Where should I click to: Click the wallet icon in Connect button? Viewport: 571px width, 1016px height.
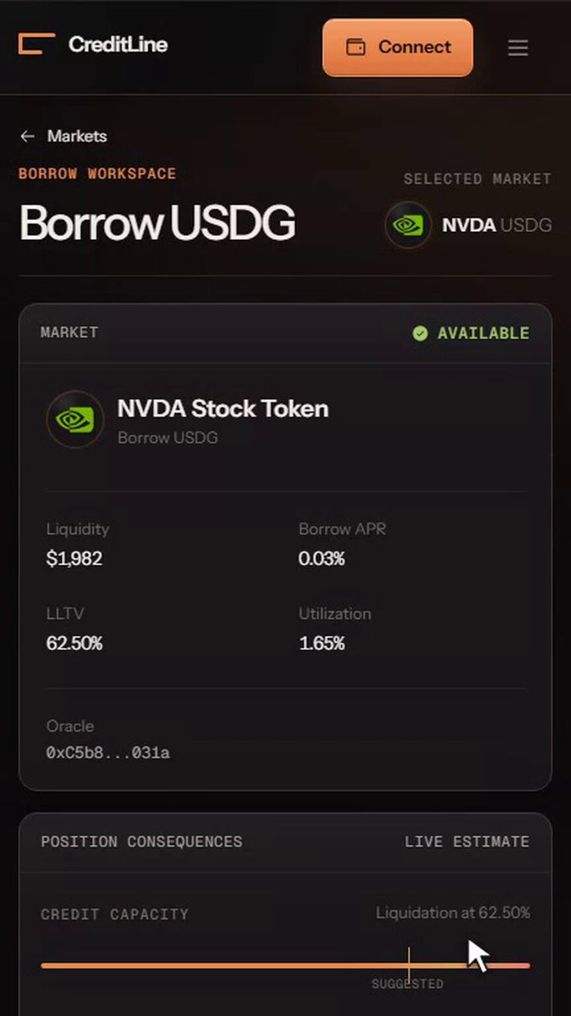(x=356, y=47)
